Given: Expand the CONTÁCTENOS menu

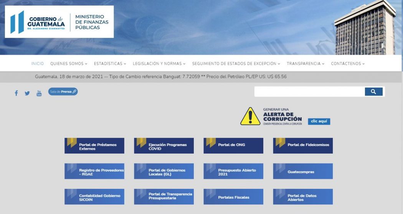Looking at the screenshot, I should 348,63.
